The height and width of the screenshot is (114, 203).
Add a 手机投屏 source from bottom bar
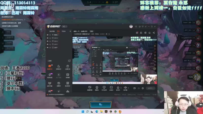click(104, 88)
